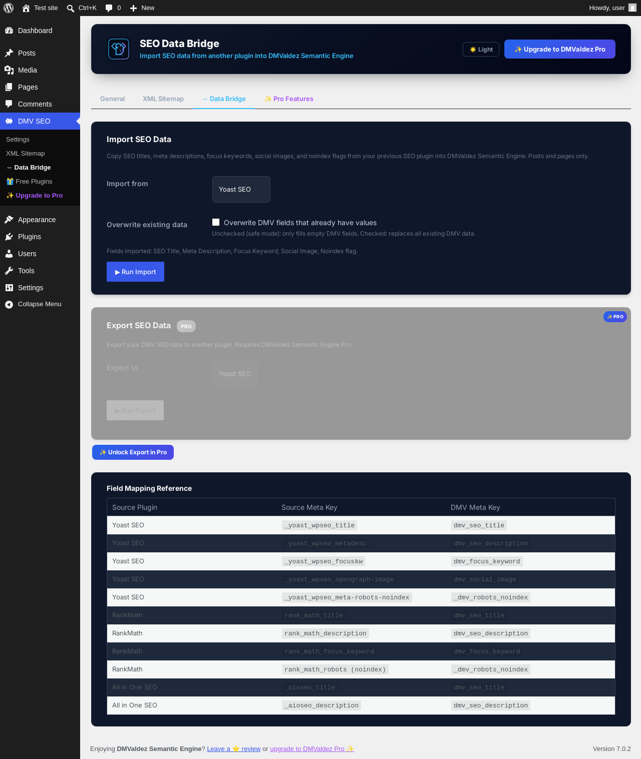
Task: Open the upgrade to DMValdez Pro footer link
Action: click(x=312, y=749)
